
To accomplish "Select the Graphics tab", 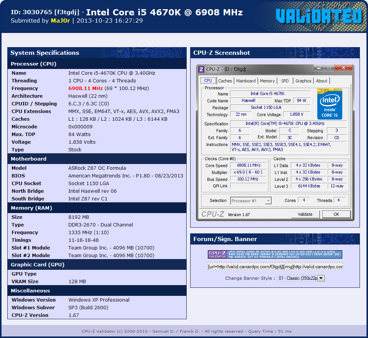I will tap(303, 81).
